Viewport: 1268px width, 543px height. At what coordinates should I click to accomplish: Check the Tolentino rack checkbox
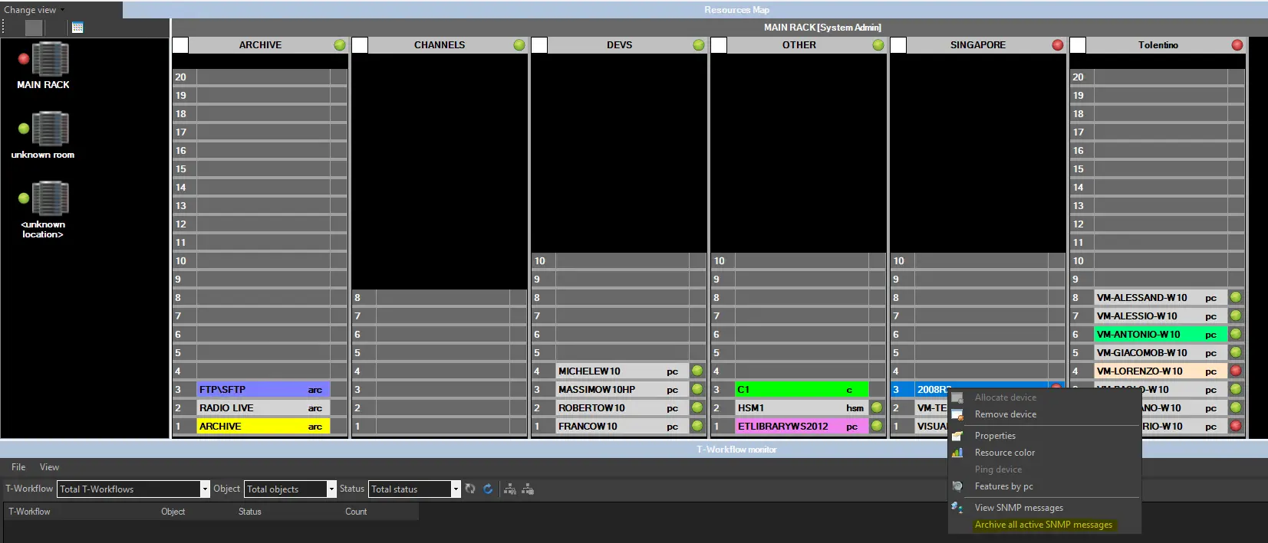tap(1078, 45)
